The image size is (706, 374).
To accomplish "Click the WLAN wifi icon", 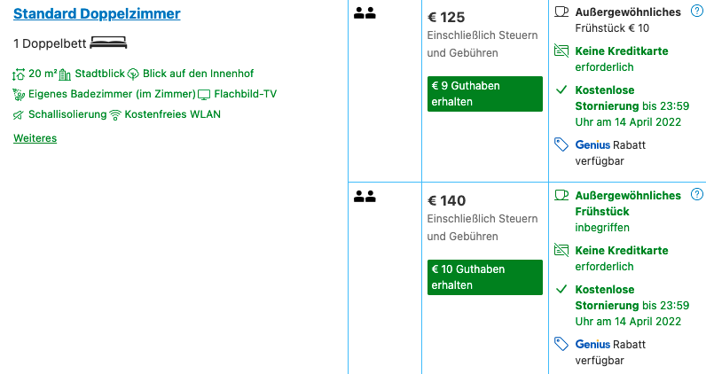I will [115, 114].
